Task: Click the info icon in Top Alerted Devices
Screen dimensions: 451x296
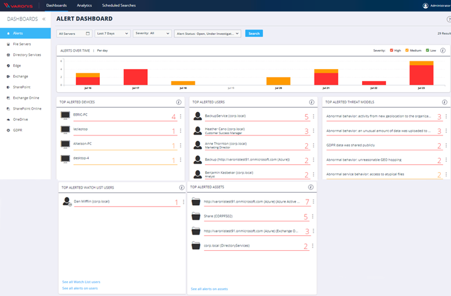Action: 179,102
